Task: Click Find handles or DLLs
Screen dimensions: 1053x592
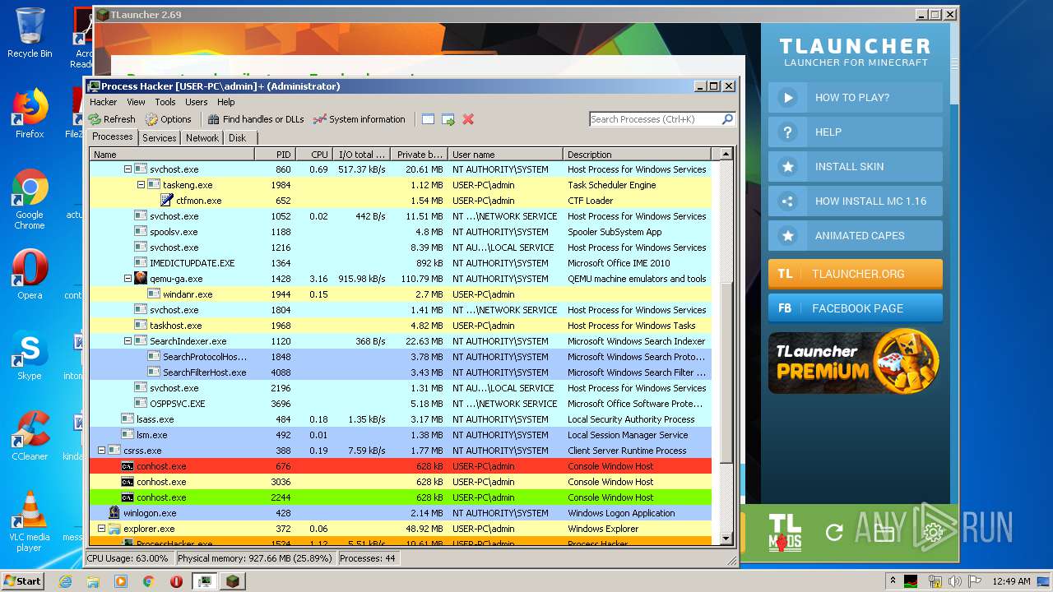Action: [x=256, y=119]
